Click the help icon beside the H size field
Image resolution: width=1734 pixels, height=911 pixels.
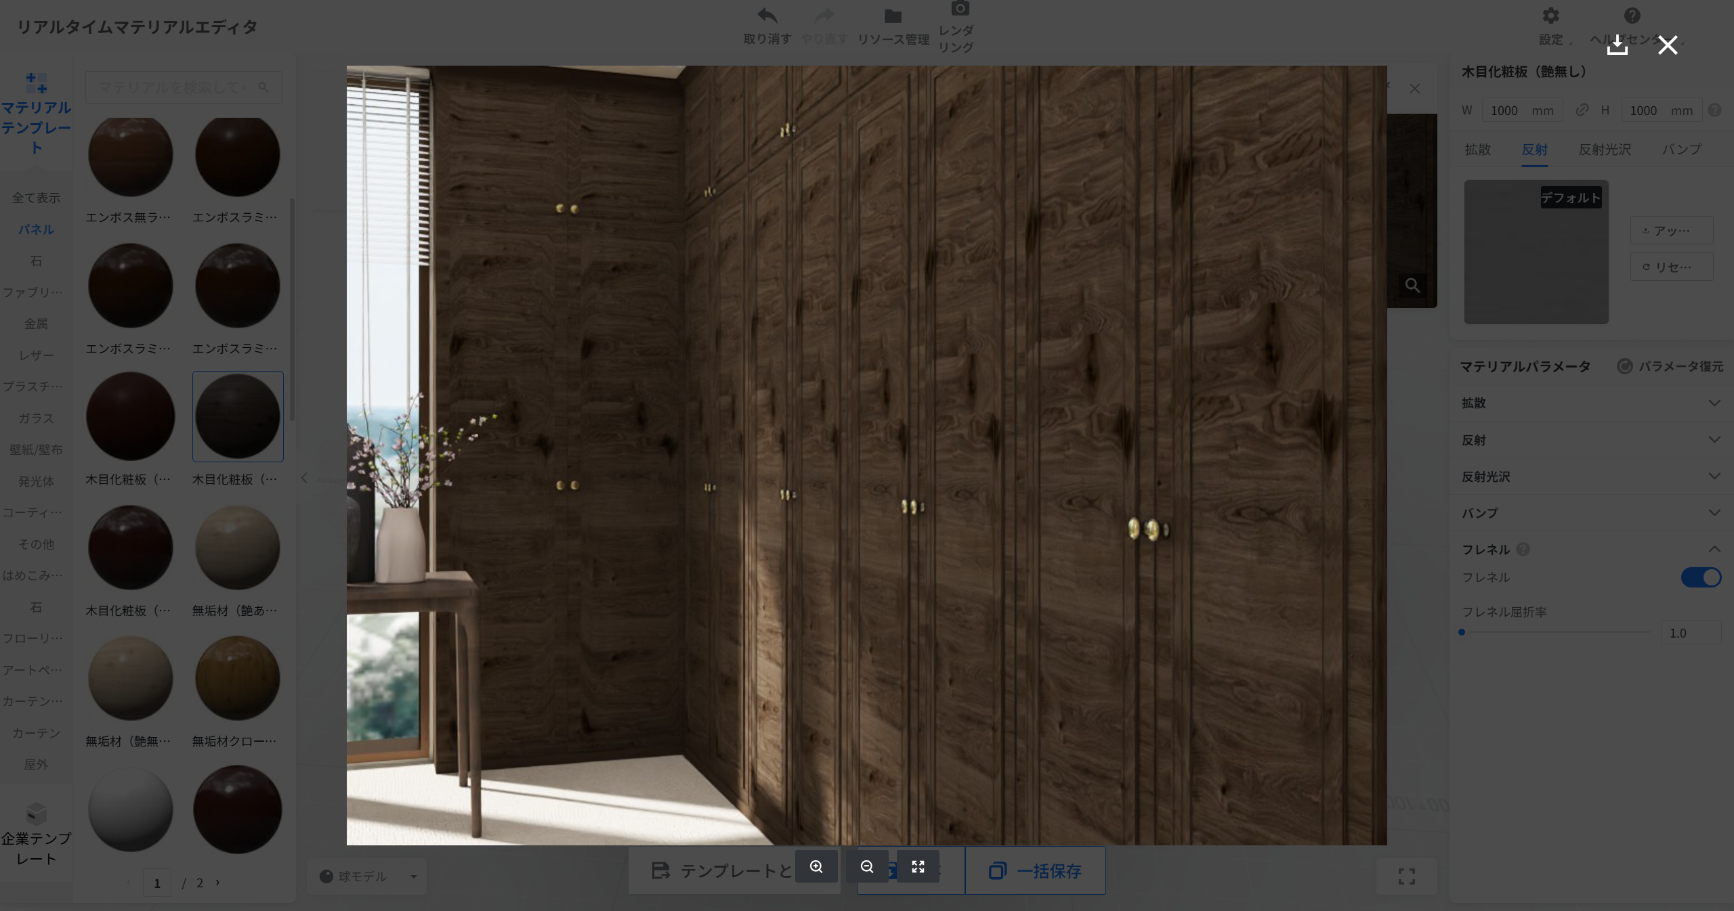[1714, 110]
